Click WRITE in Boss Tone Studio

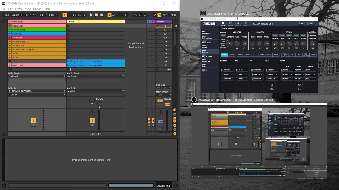311,23
